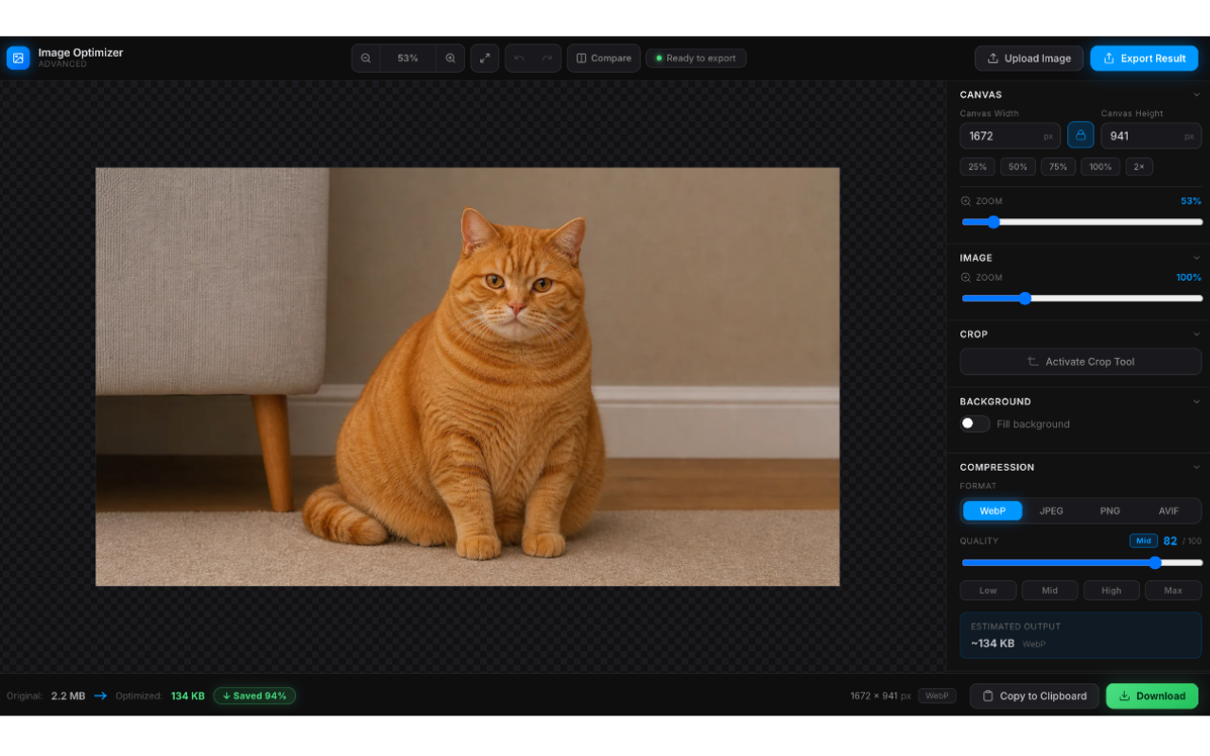Adjust the Quality slider
Screen dimensions: 1210x756
pyautogui.click(x=1081, y=562)
